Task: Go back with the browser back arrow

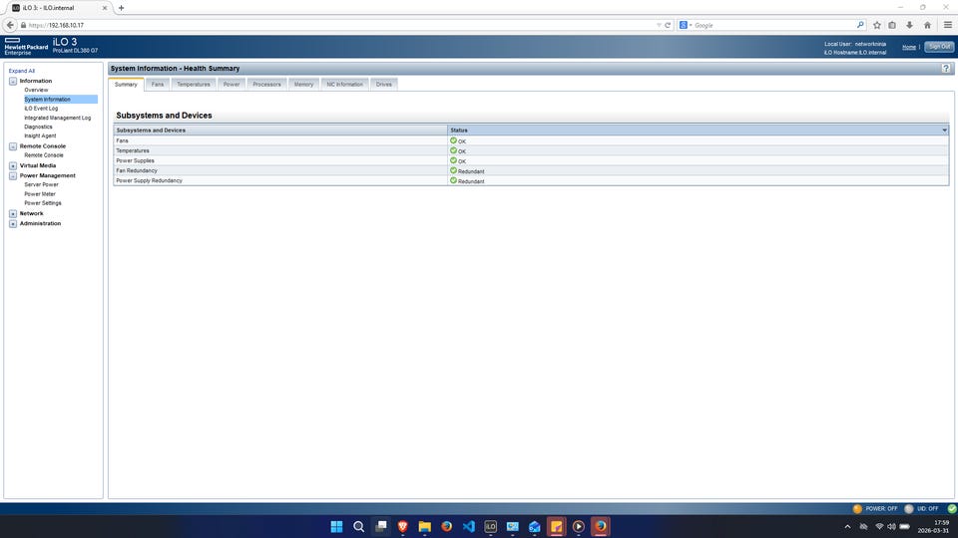Action: tap(12, 25)
